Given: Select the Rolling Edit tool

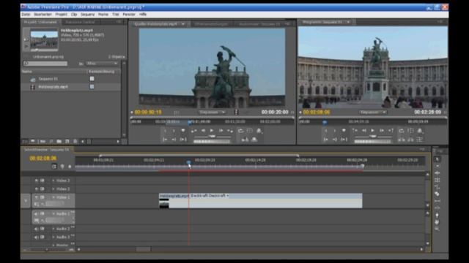Looking at the screenshot, I should [x=437, y=180].
